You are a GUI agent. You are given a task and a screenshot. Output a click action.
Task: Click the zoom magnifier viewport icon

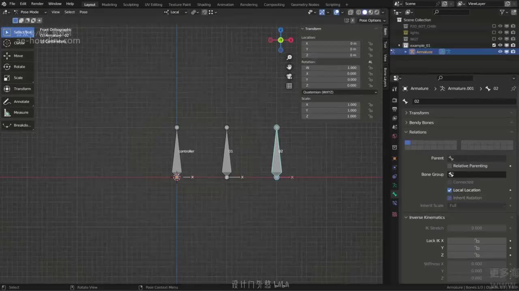point(289,57)
